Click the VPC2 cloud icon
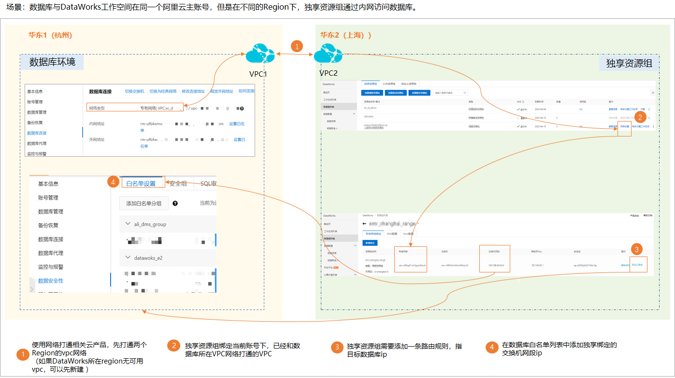675x378 pixels. (328, 54)
